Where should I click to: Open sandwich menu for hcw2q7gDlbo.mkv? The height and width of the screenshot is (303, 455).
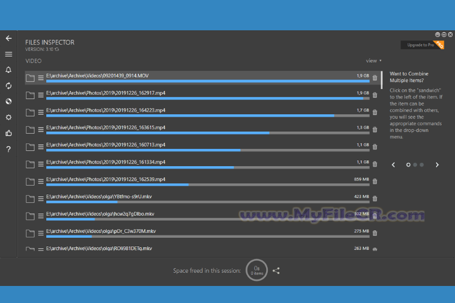pyautogui.click(x=41, y=216)
